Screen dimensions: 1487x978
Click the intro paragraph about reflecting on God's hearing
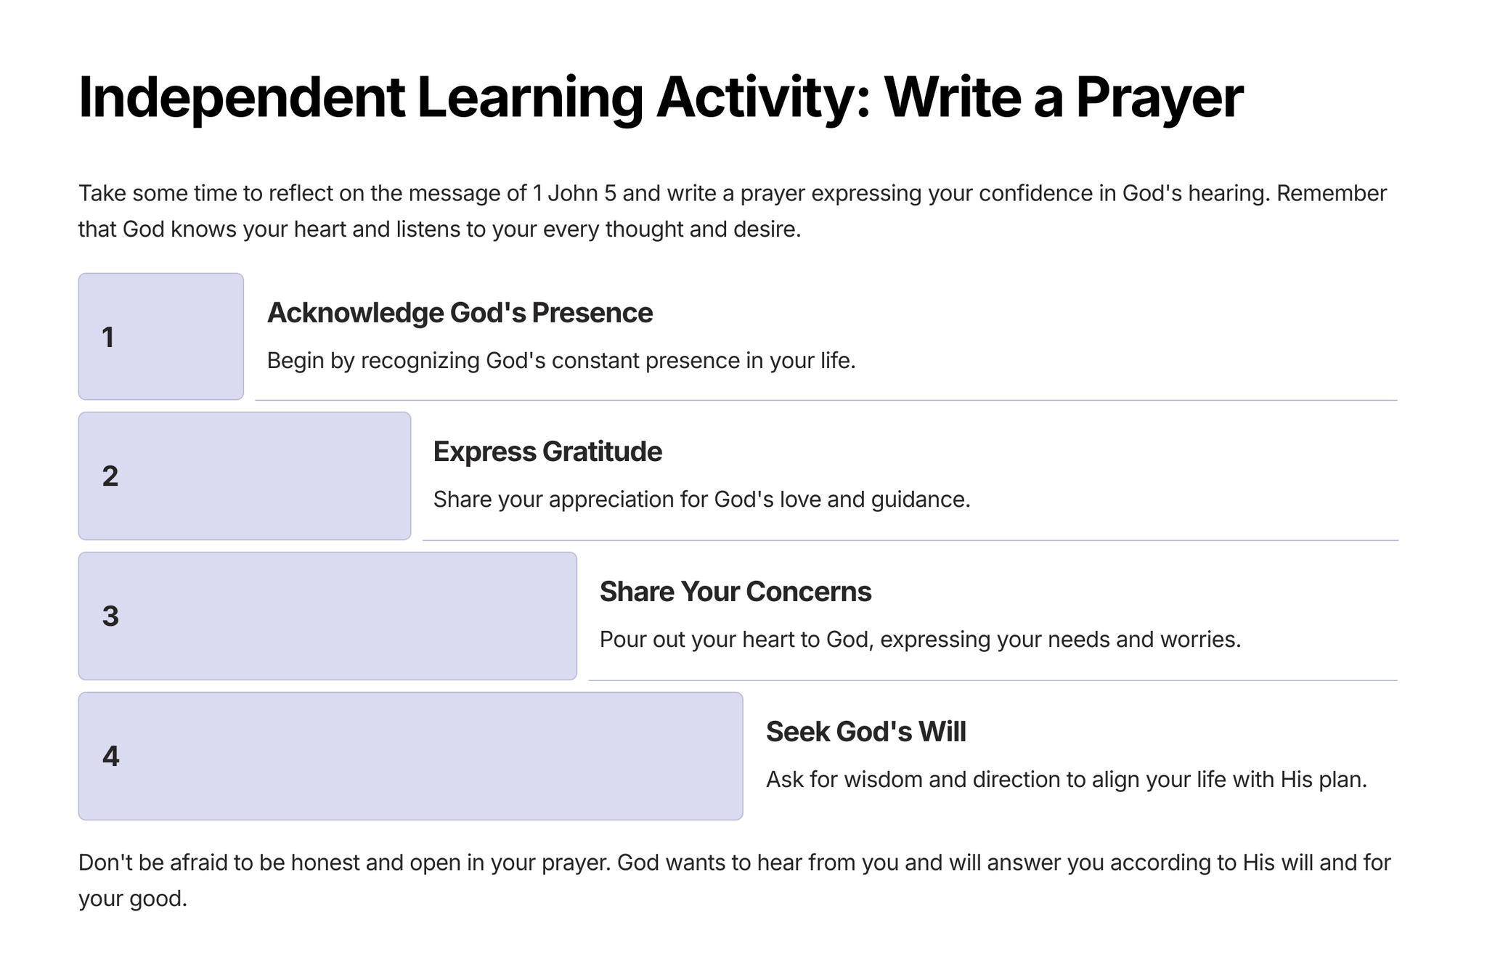point(732,211)
